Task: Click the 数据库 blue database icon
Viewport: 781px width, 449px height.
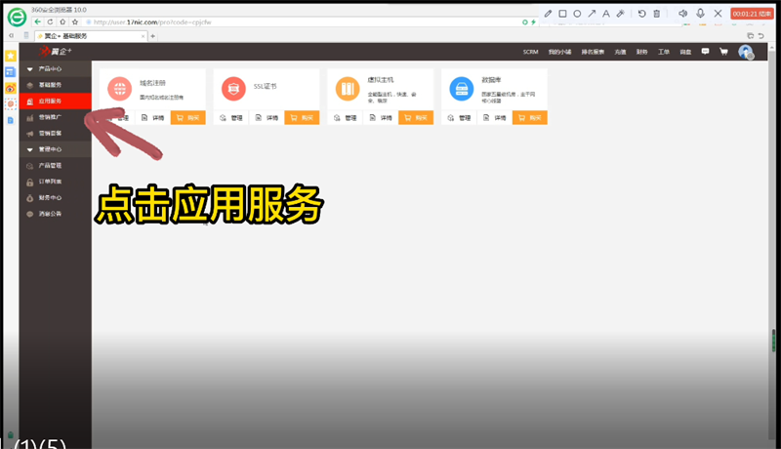Action: tap(462, 89)
